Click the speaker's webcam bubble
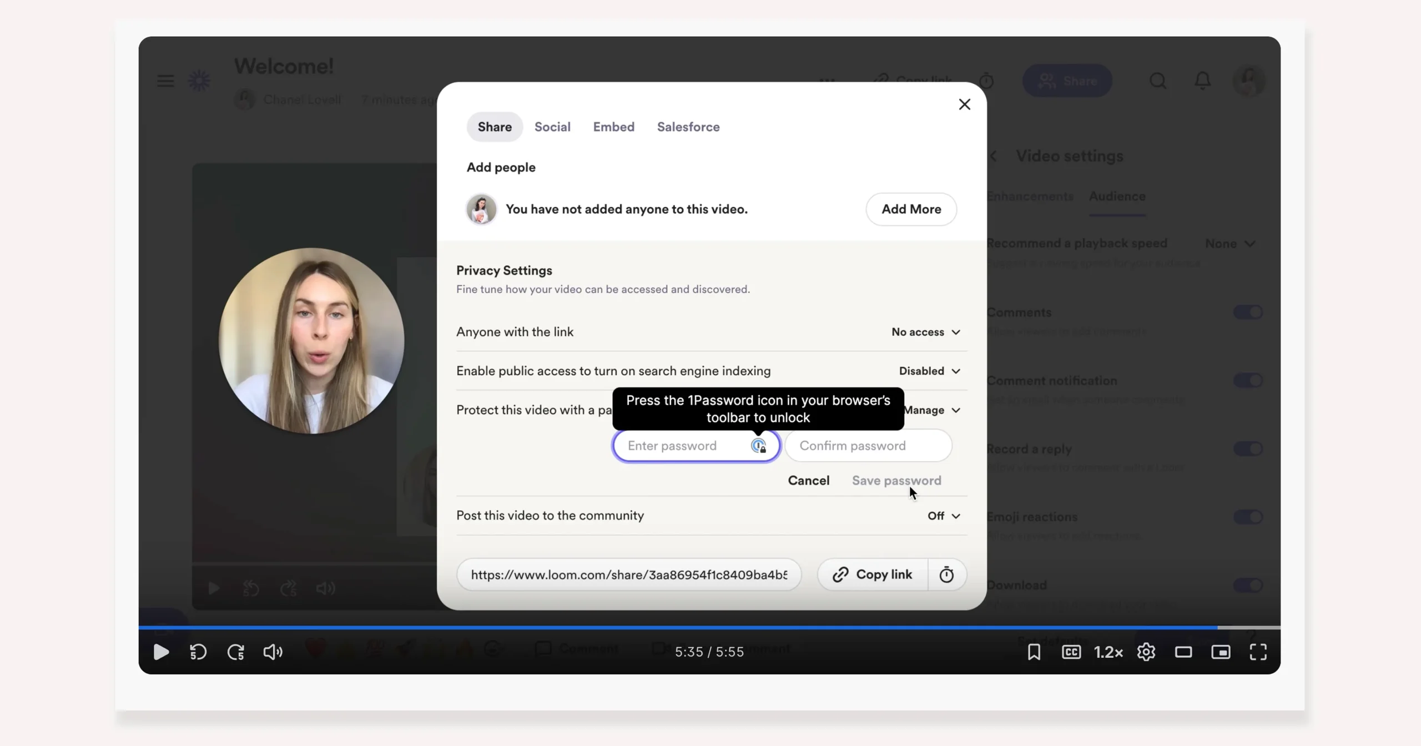The image size is (1421, 746). coord(311,341)
